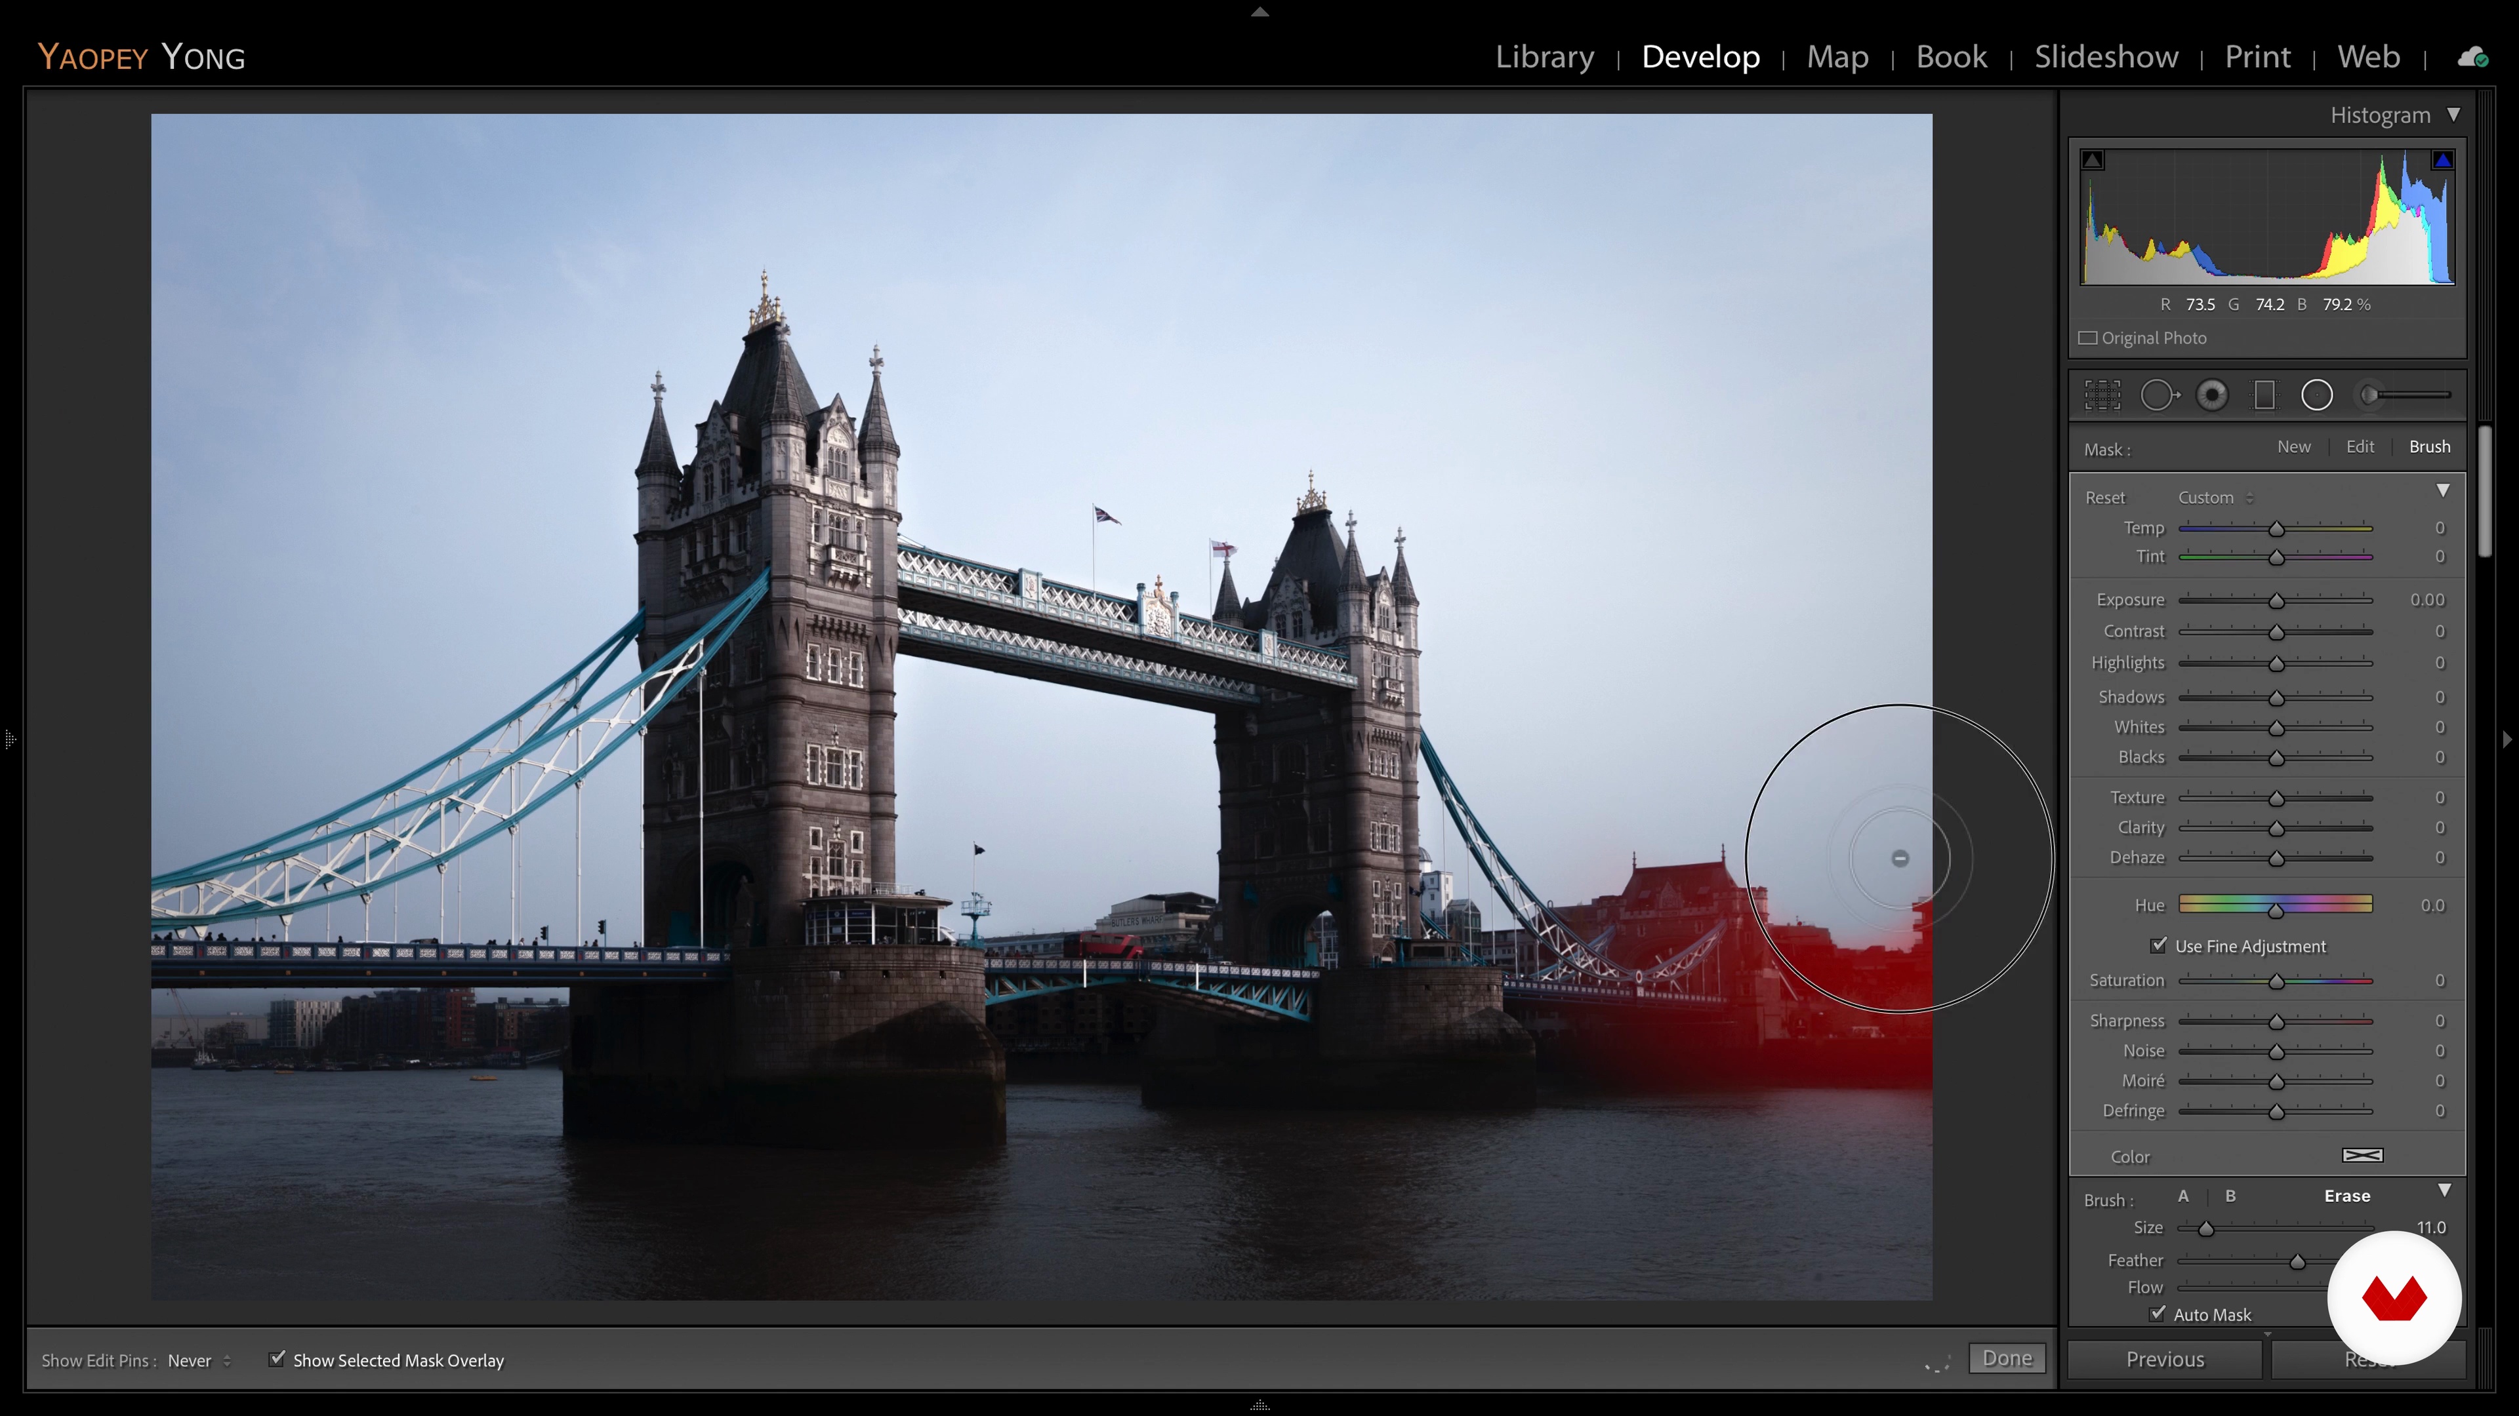This screenshot has height=1416, width=2519.
Task: Open the Book module
Action: [x=1951, y=56]
